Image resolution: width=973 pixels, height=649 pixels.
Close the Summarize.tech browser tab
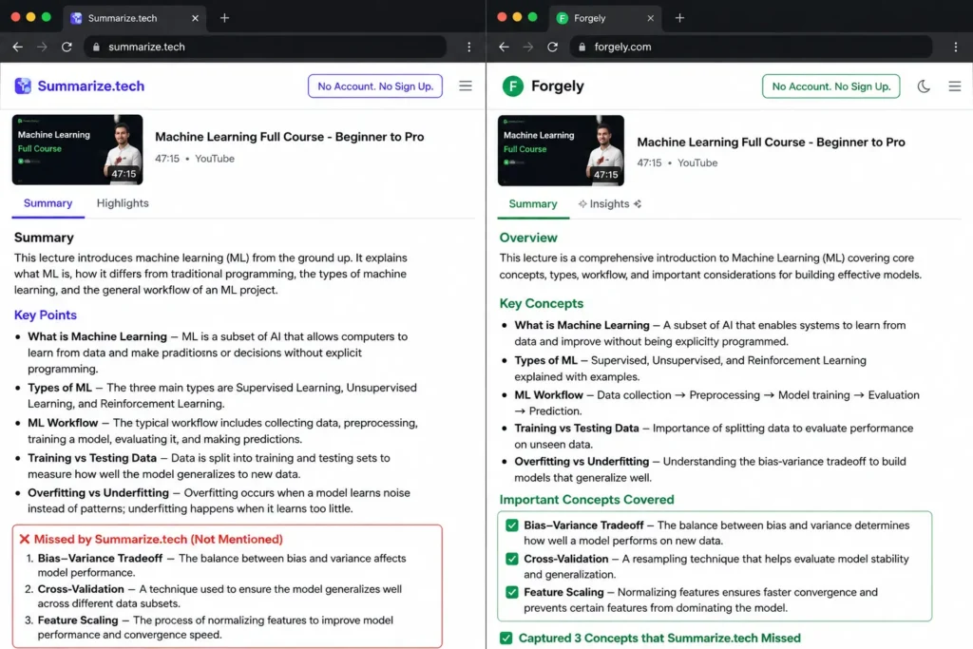195,18
